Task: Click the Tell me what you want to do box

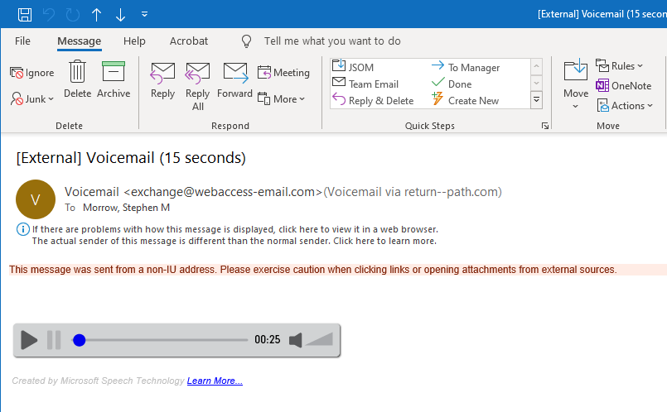Action: click(x=332, y=41)
